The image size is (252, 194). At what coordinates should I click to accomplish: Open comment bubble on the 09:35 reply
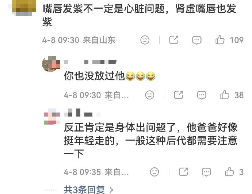coord(206,172)
